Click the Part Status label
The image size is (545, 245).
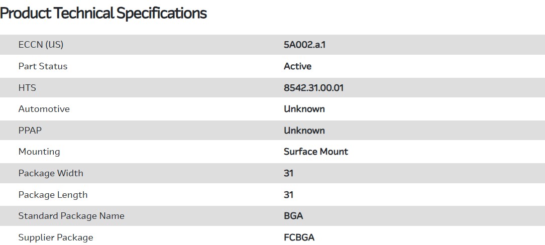(43, 66)
